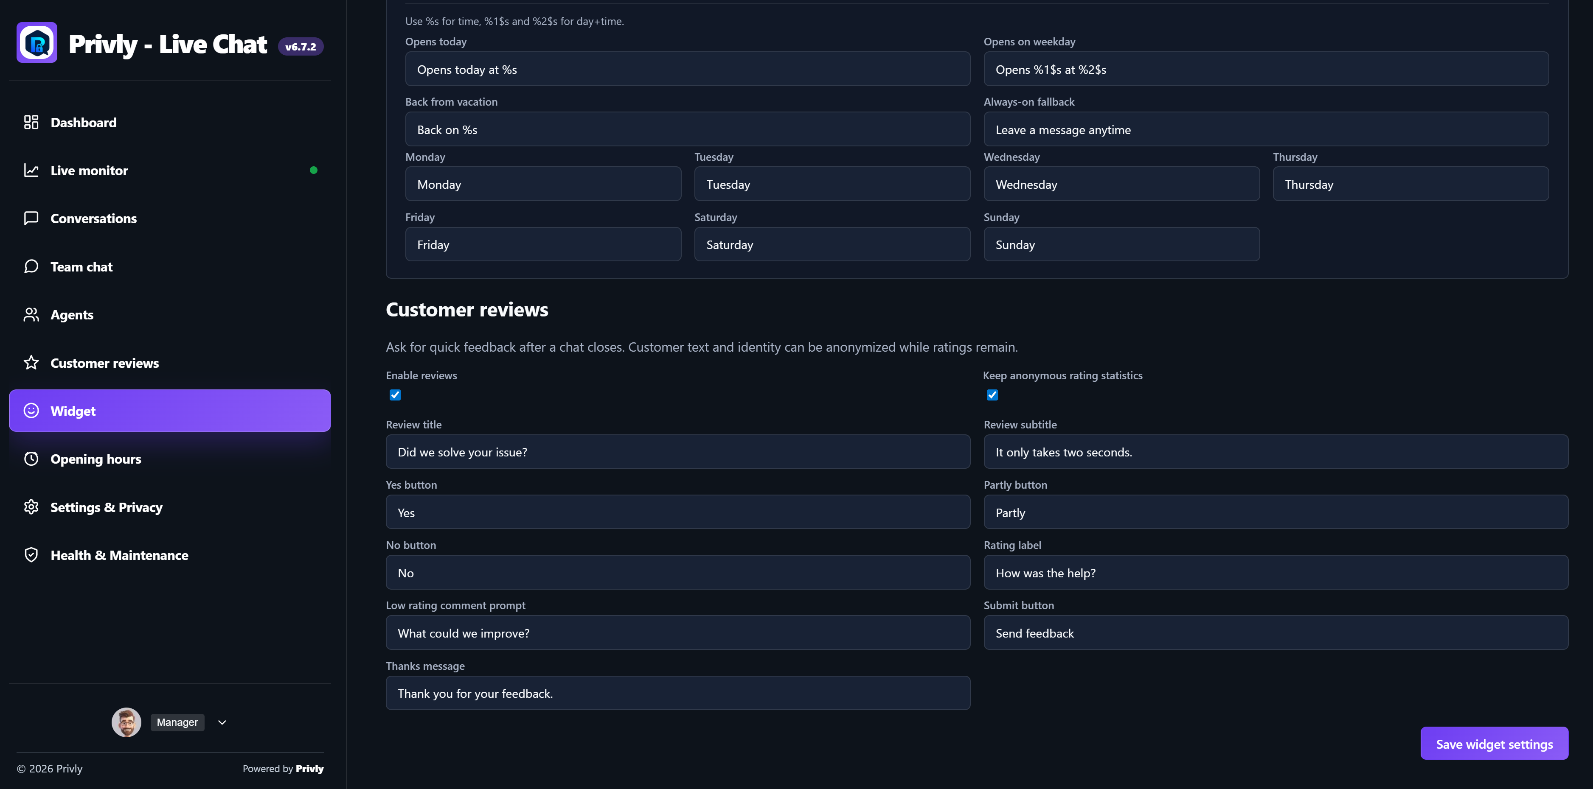The height and width of the screenshot is (789, 1593).
Task: Click the Customer reviews section heading
Action: (x=467, y=310)
